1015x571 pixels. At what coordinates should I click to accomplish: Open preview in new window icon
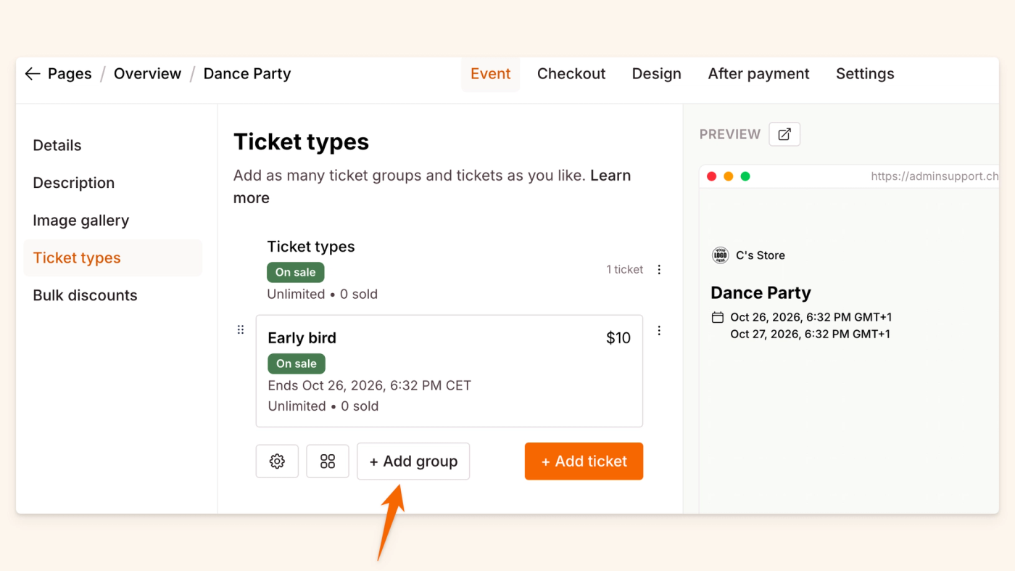[784, 134]
